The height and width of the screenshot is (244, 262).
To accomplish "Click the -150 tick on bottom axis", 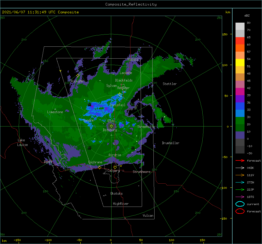I will 17,240.
